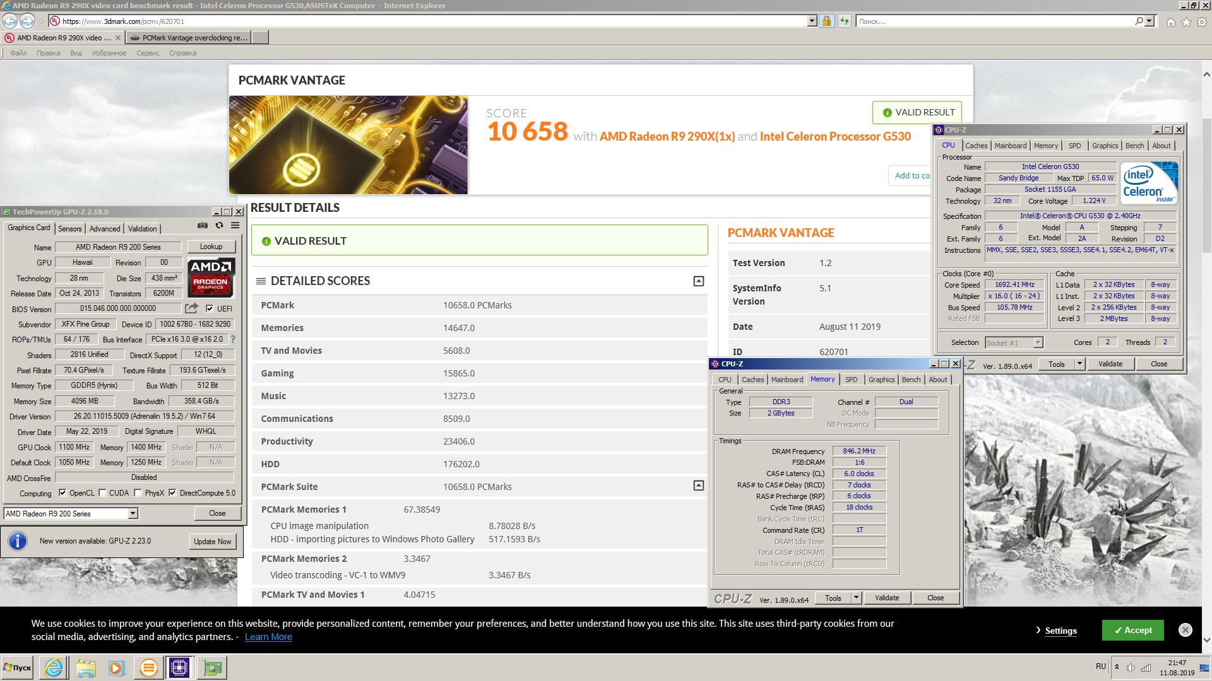This screenshot has width=1212, height=681.
Task: Dismiss cookie banner with round X icon
Action: point(1185,630)
